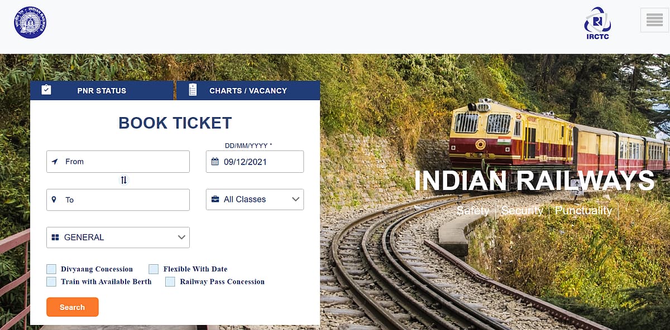Switch to the PNR STATUS tab
This screenshot has height=330, width=670.
[x=102, y=90]
